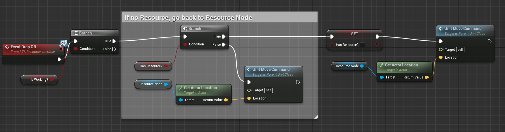505x132 pixels.
Task: Select the Has Resource? variable getter node
Action: 153,66
